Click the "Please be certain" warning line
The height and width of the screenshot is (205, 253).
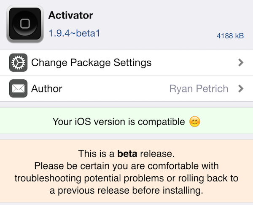click(126, 165)
